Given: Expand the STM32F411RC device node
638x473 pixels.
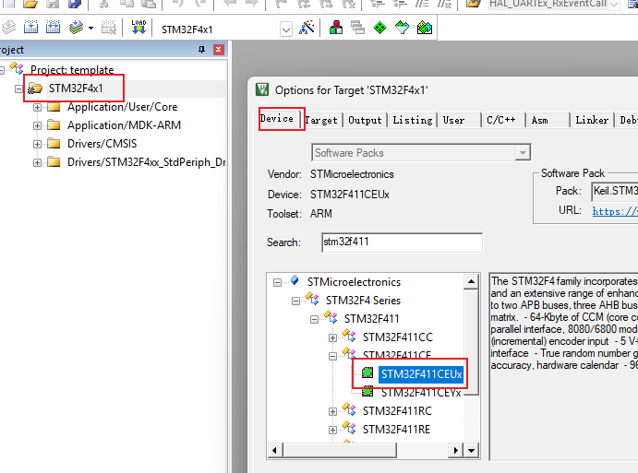Looking at the screenshot, I should (x=332, y=411).
